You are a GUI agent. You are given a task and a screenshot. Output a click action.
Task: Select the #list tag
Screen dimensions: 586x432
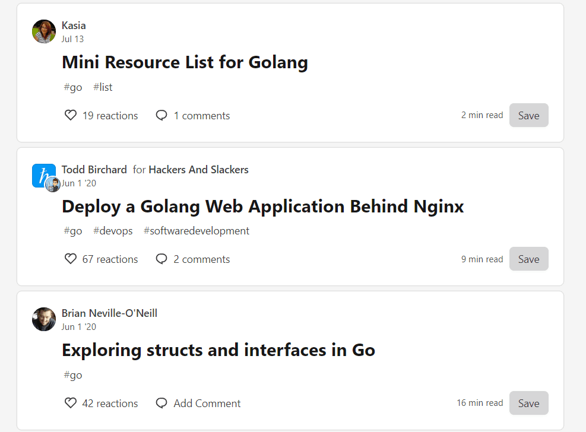[103, 87]
